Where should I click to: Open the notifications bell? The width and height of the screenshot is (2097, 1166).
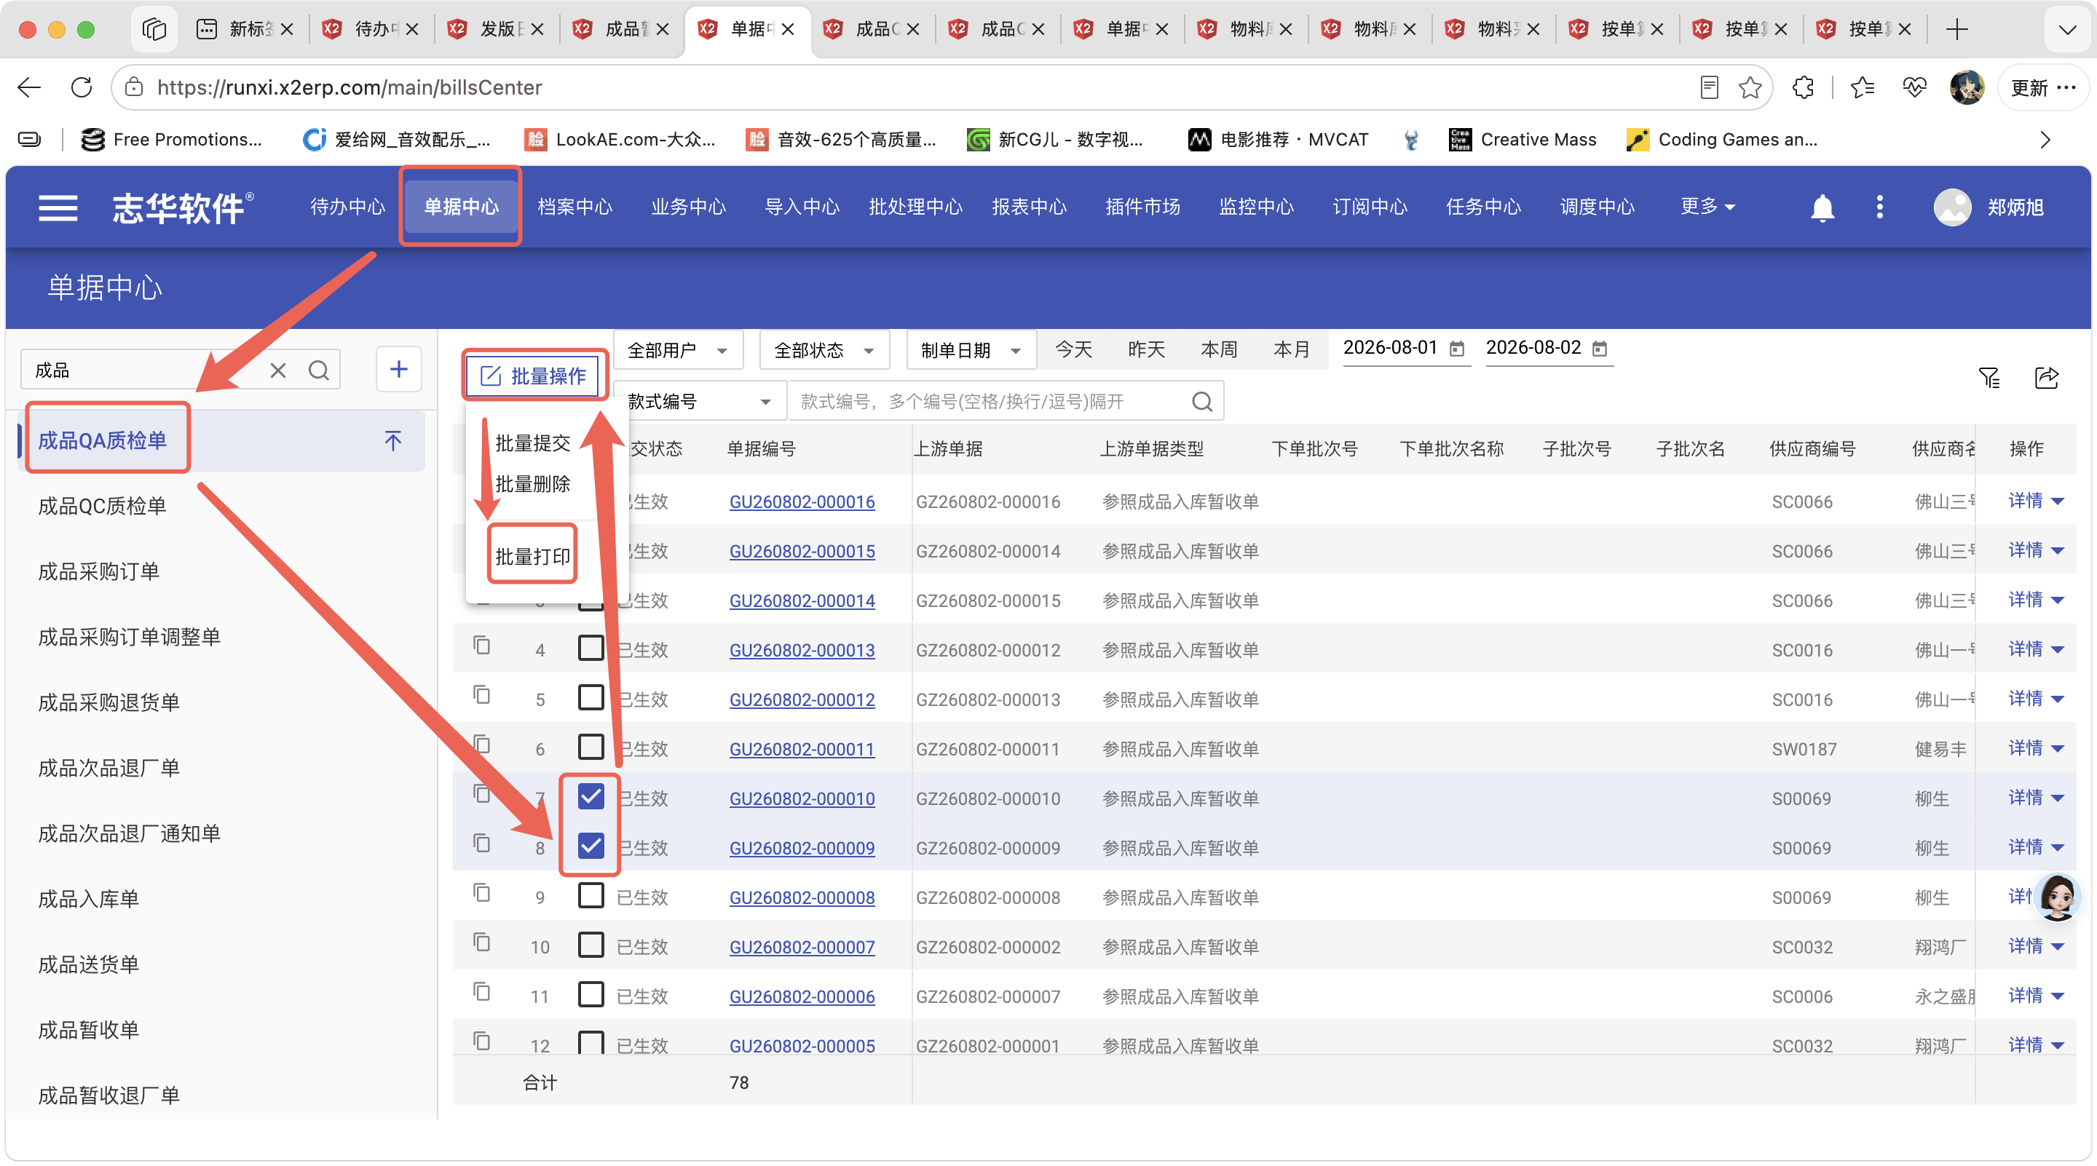pos(1822,207)
